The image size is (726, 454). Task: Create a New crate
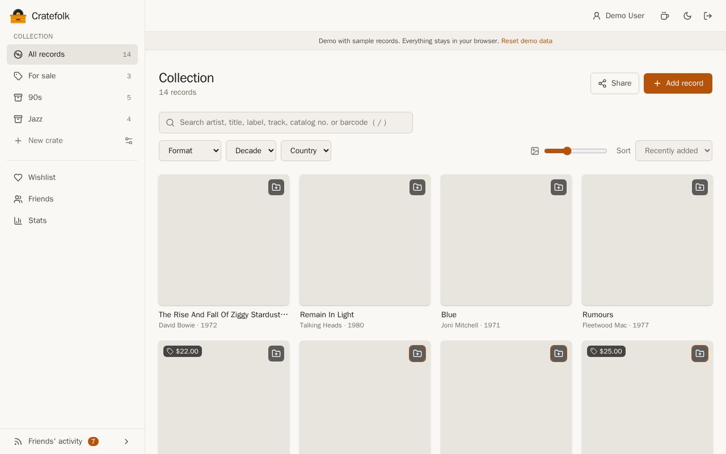tap(62, 141)
